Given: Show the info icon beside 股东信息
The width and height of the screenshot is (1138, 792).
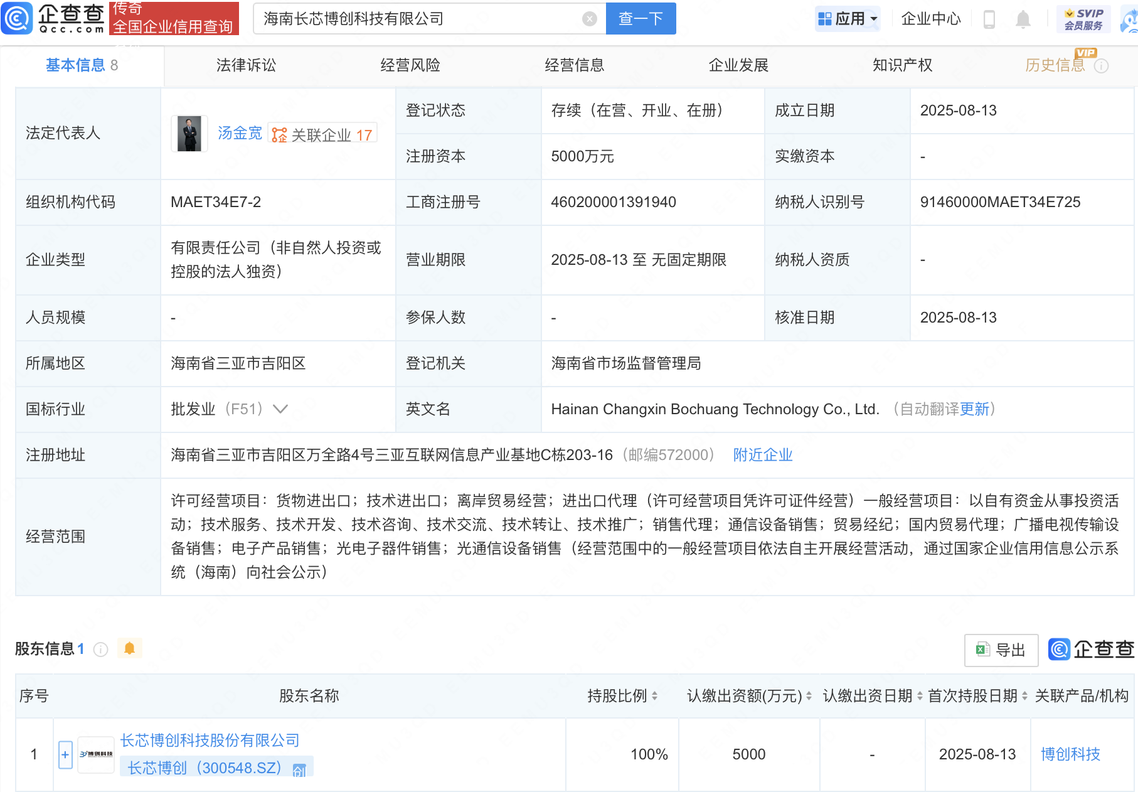Looking at the screenshot, I should 100,650.
